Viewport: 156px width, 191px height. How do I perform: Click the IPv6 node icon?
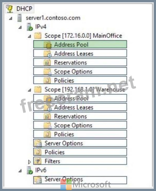[30, 170]
